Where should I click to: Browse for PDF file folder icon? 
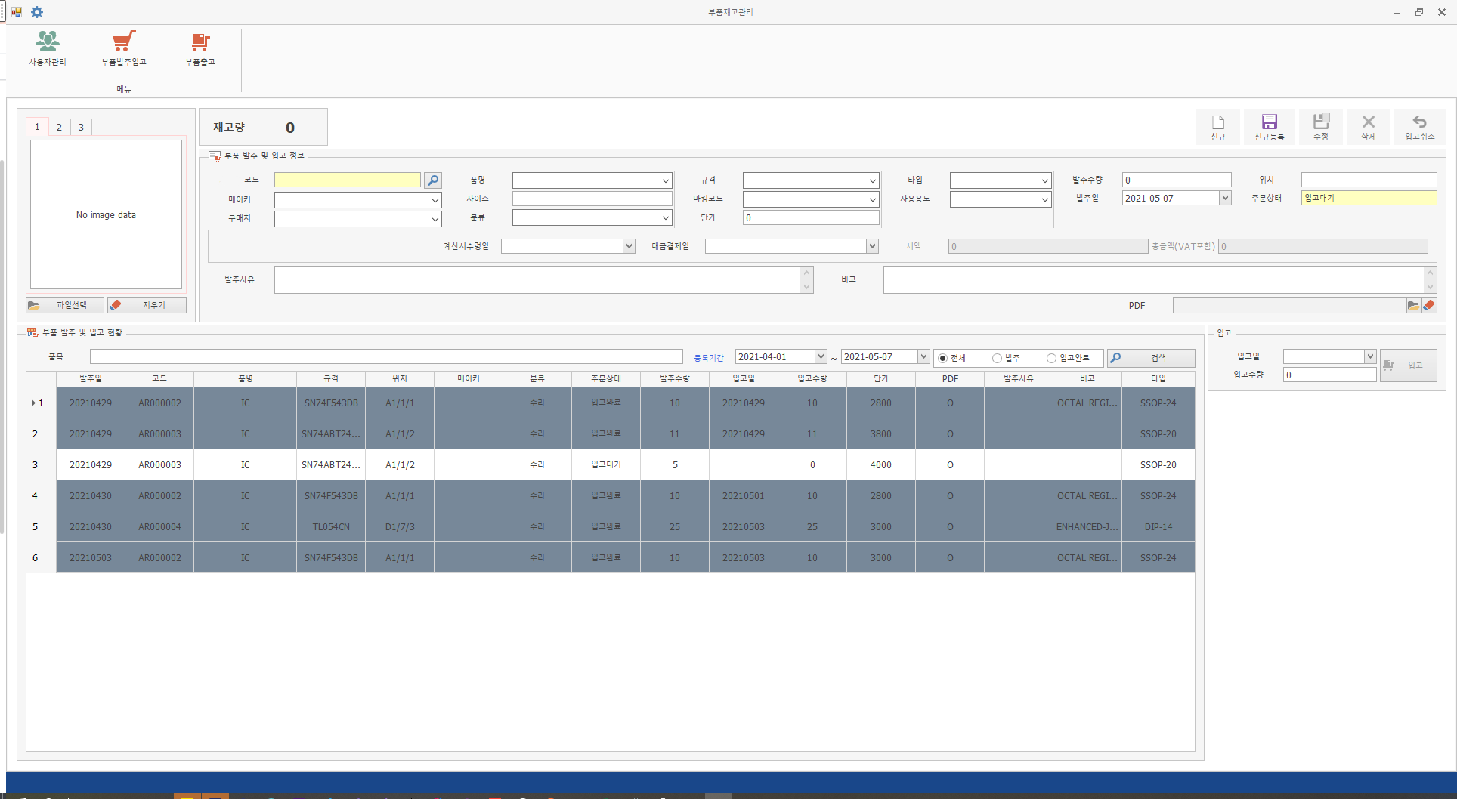(x=1413, y=305)
